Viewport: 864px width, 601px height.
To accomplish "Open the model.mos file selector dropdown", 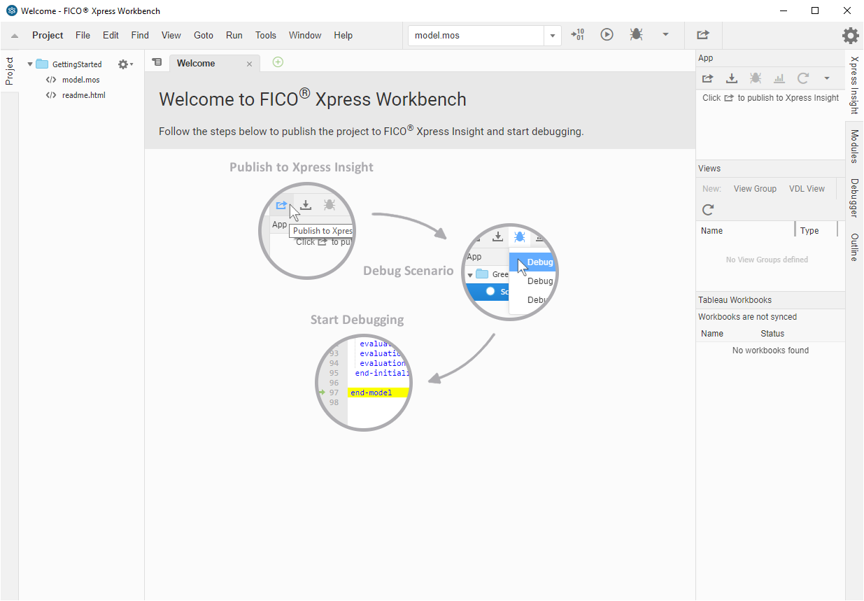I will coord(553,36).
